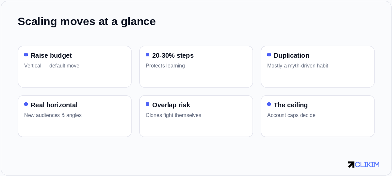Click the blue bullet beside Duplication
The width and height of the screenshot is (392, 176).
(x=269, y=55)
